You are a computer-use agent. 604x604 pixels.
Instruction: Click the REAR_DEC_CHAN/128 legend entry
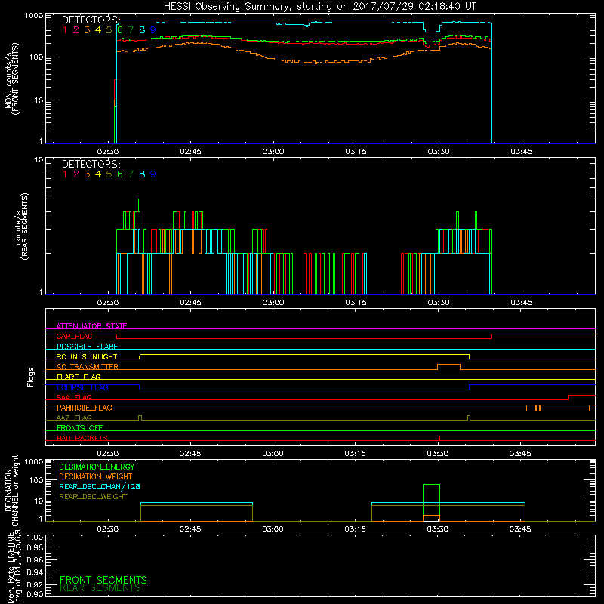tap(100, 486)
